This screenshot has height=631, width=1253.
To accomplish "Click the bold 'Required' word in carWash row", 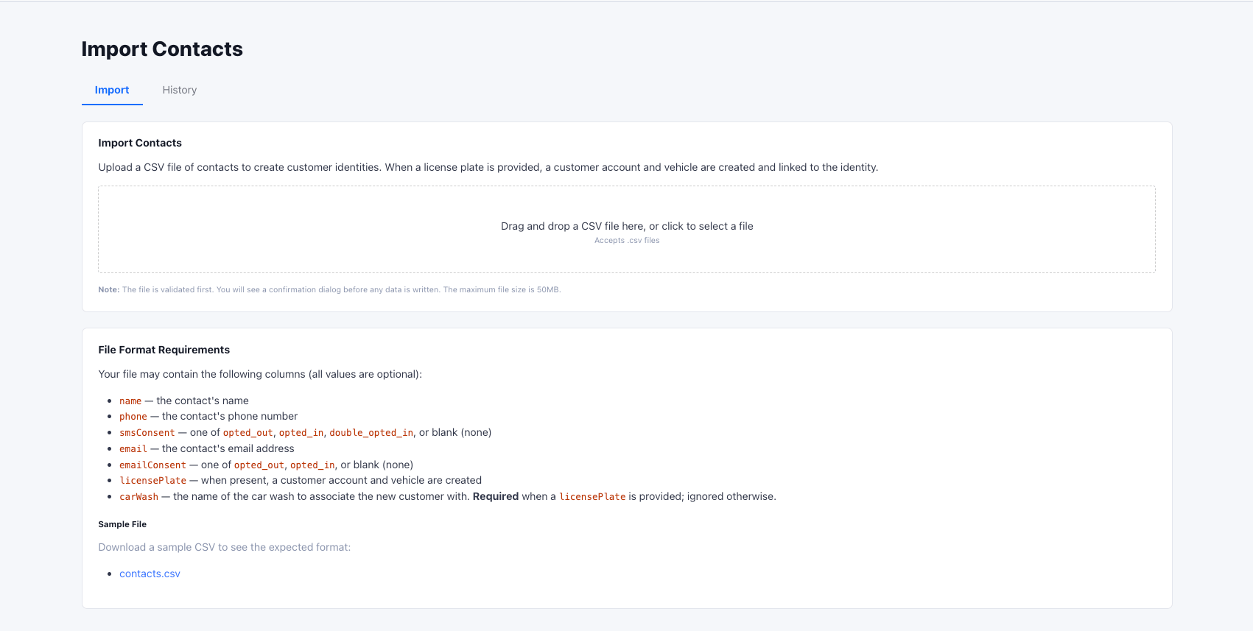I will (x=496, y=496).
